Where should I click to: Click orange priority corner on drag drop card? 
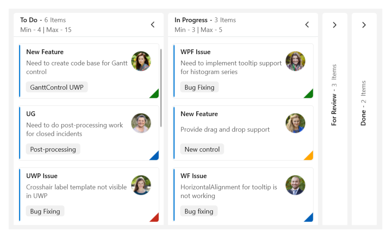(x=310, y=157)
